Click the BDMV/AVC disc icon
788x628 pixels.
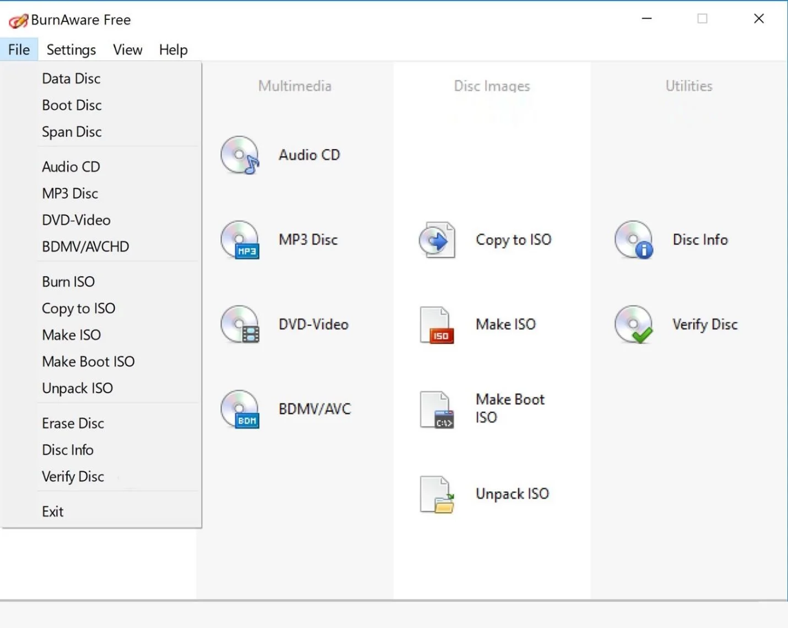(240, 409)
